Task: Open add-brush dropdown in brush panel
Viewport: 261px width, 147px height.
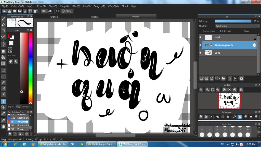Action: tap(21, 134)
